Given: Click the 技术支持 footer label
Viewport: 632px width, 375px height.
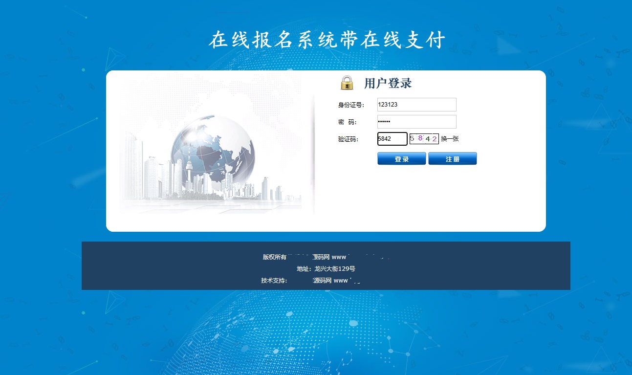Looking at the screenshot, I should tap(274, 281).
